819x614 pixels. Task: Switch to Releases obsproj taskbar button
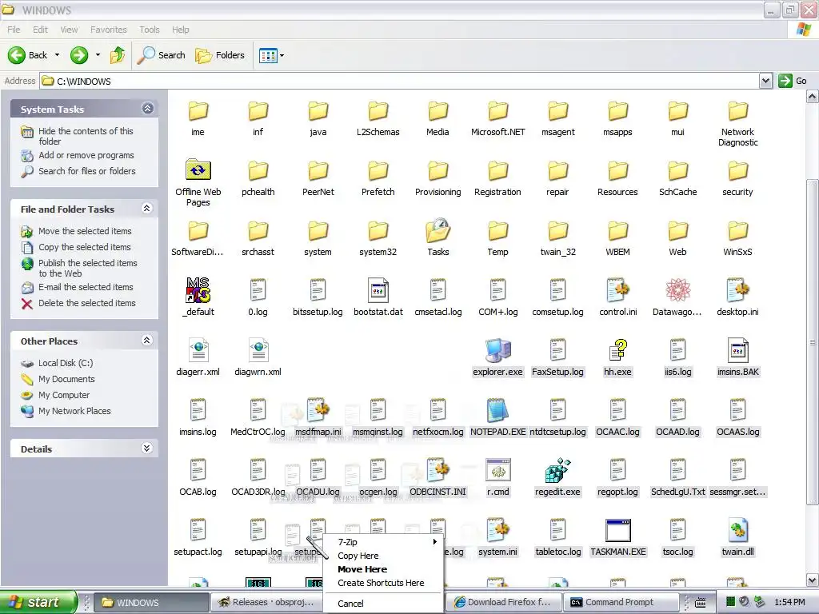(267, 602)
